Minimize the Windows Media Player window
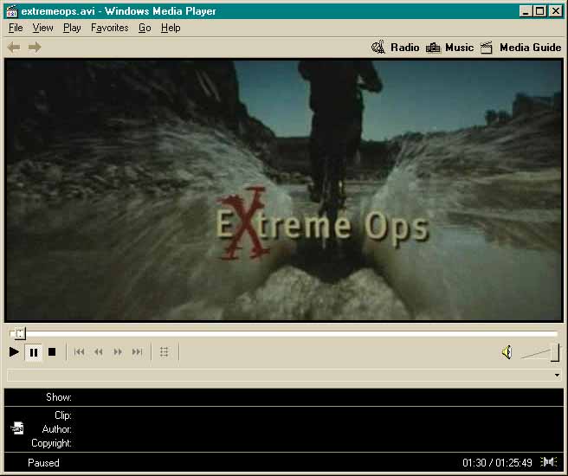568x476 pixels. coord(526,11)
